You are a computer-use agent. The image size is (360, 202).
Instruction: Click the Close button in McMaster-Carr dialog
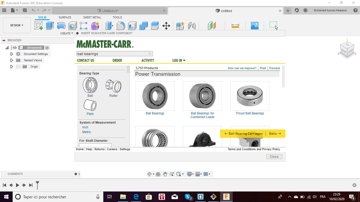pos(274,156)
